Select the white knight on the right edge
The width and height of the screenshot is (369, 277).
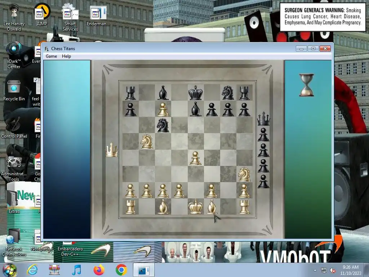[x=244, y=174]
